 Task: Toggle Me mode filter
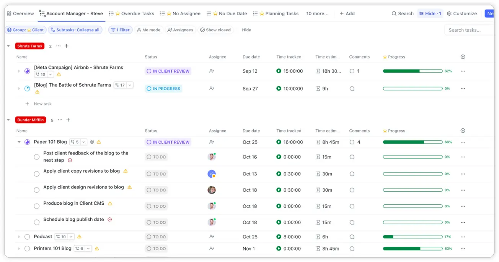point(148,30)
